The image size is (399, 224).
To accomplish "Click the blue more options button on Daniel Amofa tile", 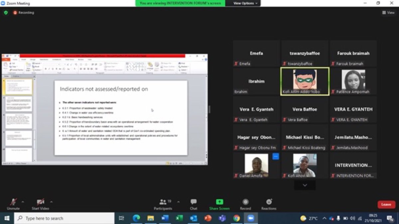I will [276, 157].
